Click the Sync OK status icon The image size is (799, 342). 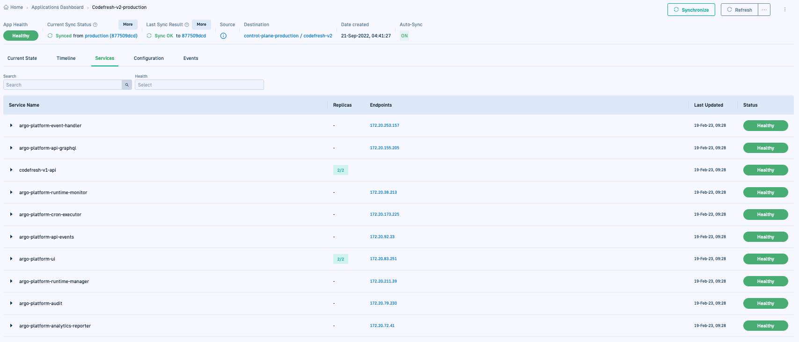point(149,36)
